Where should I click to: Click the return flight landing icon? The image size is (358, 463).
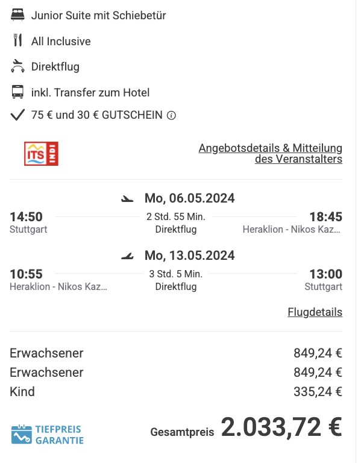(127, 256)
